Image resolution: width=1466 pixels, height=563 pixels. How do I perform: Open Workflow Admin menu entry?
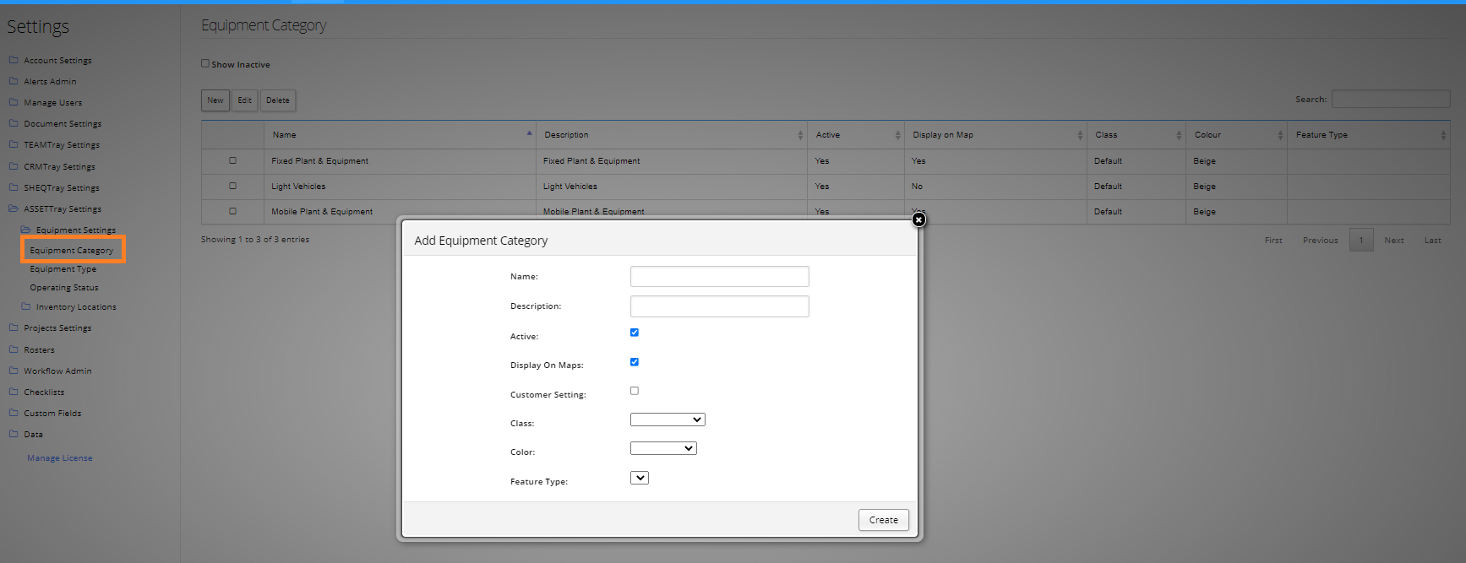click(x=57, y=371)
